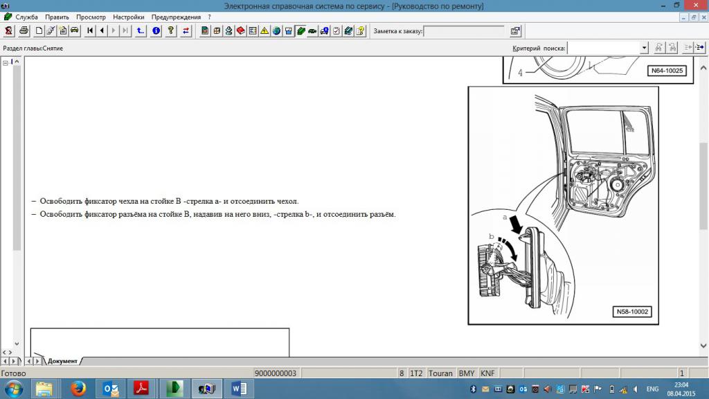The width and height of the screenshot is (709, 399).
Task: Click the red book icon
Action: tap(240, 30)
